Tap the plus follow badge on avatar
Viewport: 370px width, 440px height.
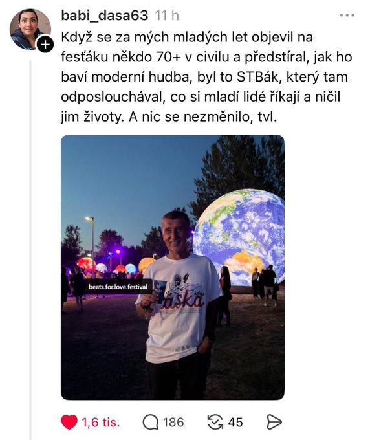45,45
